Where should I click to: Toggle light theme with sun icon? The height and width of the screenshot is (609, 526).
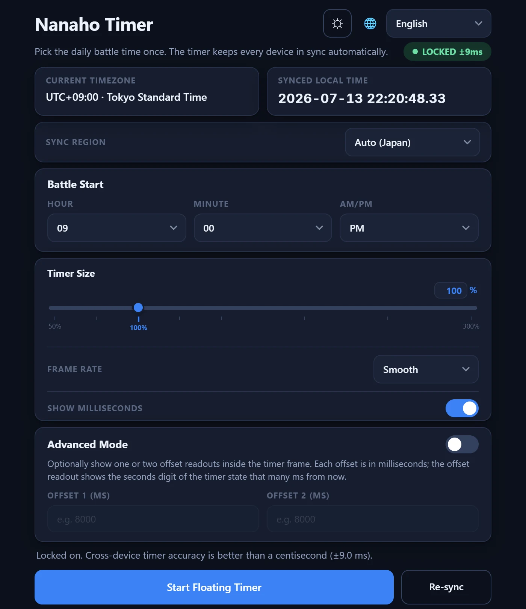click(337, 23)
